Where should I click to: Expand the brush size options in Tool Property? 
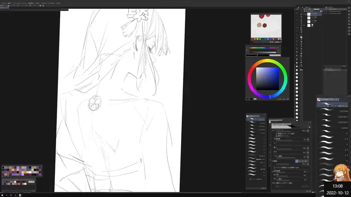click(272, 130)
